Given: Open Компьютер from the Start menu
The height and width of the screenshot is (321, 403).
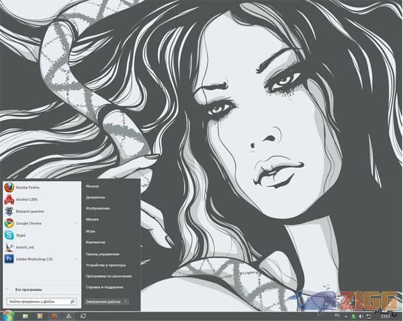Looking at the screenshot, I should (x=96, y=241).
